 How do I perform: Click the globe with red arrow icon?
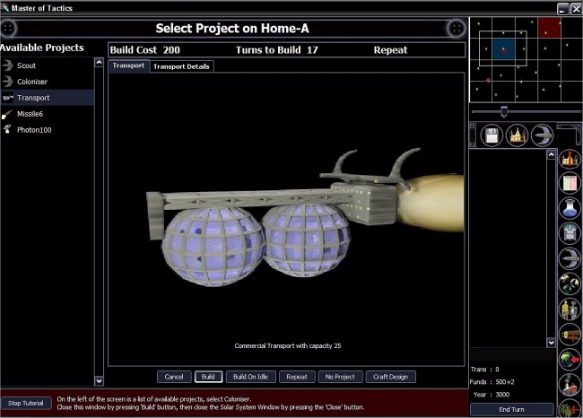570,359
